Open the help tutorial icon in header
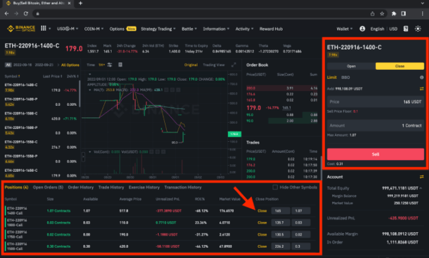The width and height of the screenshot is (429, 258). (406, 29)
